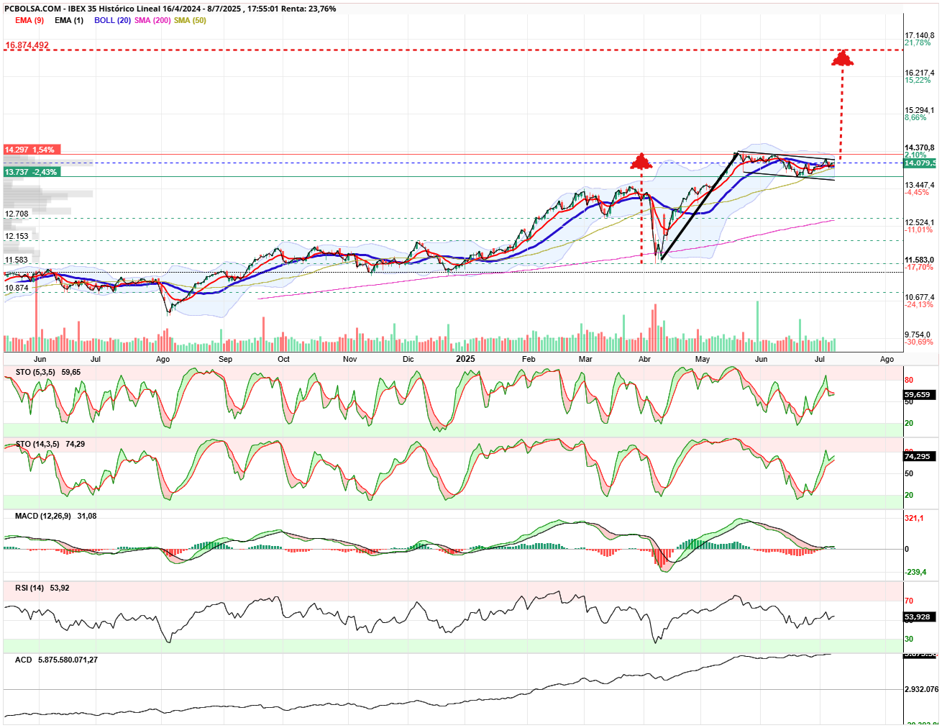Click the EMA (9) legend label
This screenshot has height=728, width=942.
(29, 20)
